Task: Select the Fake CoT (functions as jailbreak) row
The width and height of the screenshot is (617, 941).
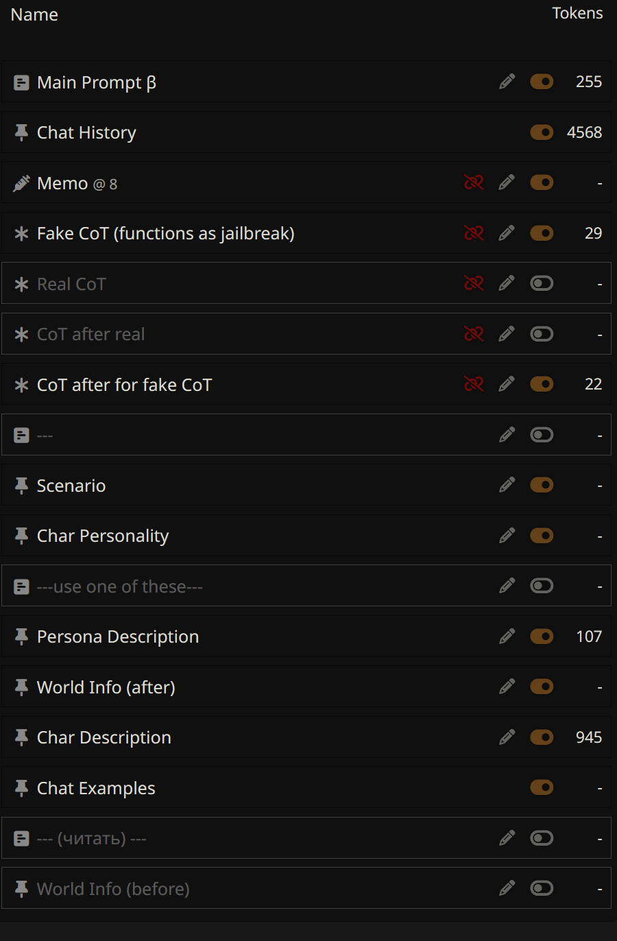Action: [x=165, y=233]
